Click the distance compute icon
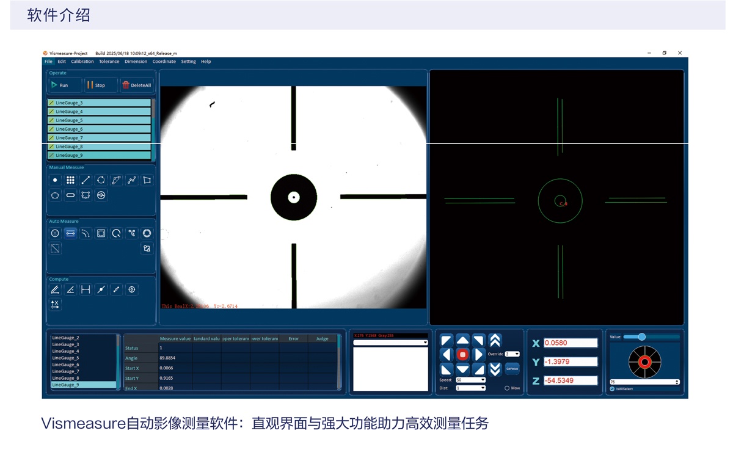This screenshot has height=461, width=733. [x=86, y=289]
